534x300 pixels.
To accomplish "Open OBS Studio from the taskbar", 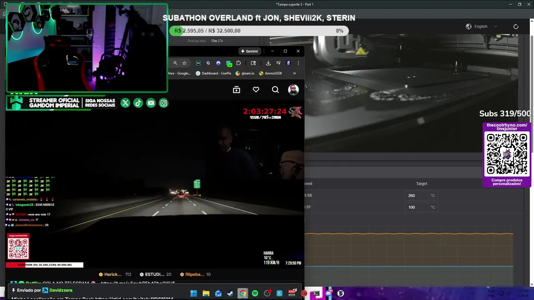I will [x=267, y=293].
